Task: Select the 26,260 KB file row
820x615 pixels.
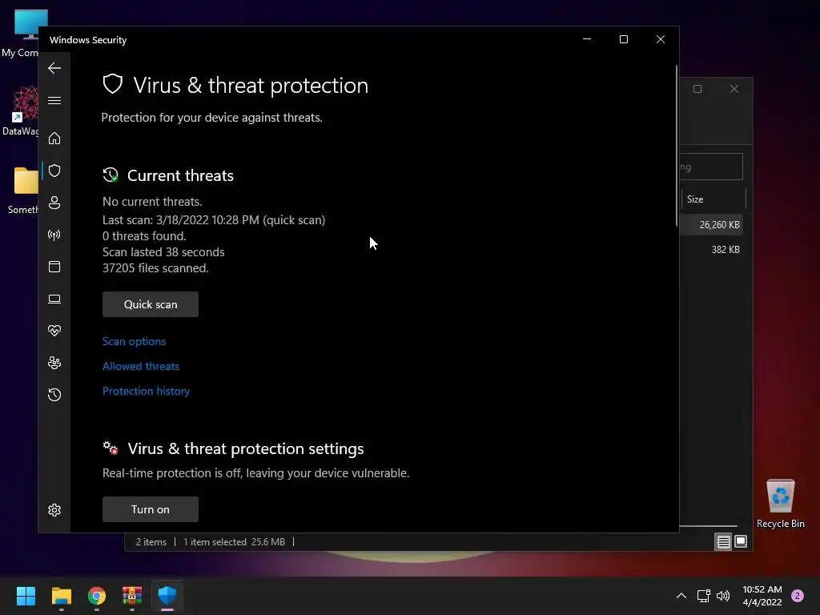Action: 711,225
